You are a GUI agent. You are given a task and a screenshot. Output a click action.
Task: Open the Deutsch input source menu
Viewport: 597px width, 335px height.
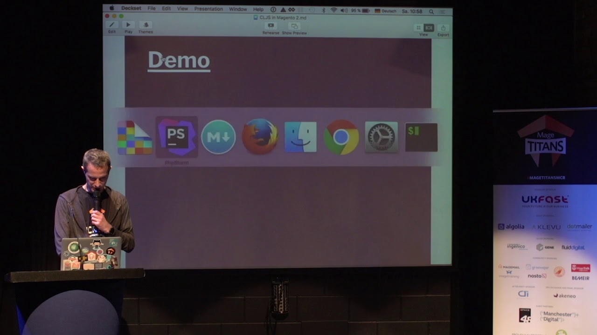(x=386, y=11)
